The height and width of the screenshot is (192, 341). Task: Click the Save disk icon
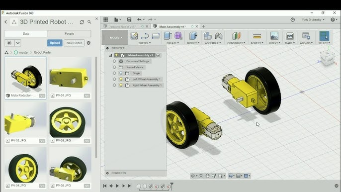[x=129, y=19]
